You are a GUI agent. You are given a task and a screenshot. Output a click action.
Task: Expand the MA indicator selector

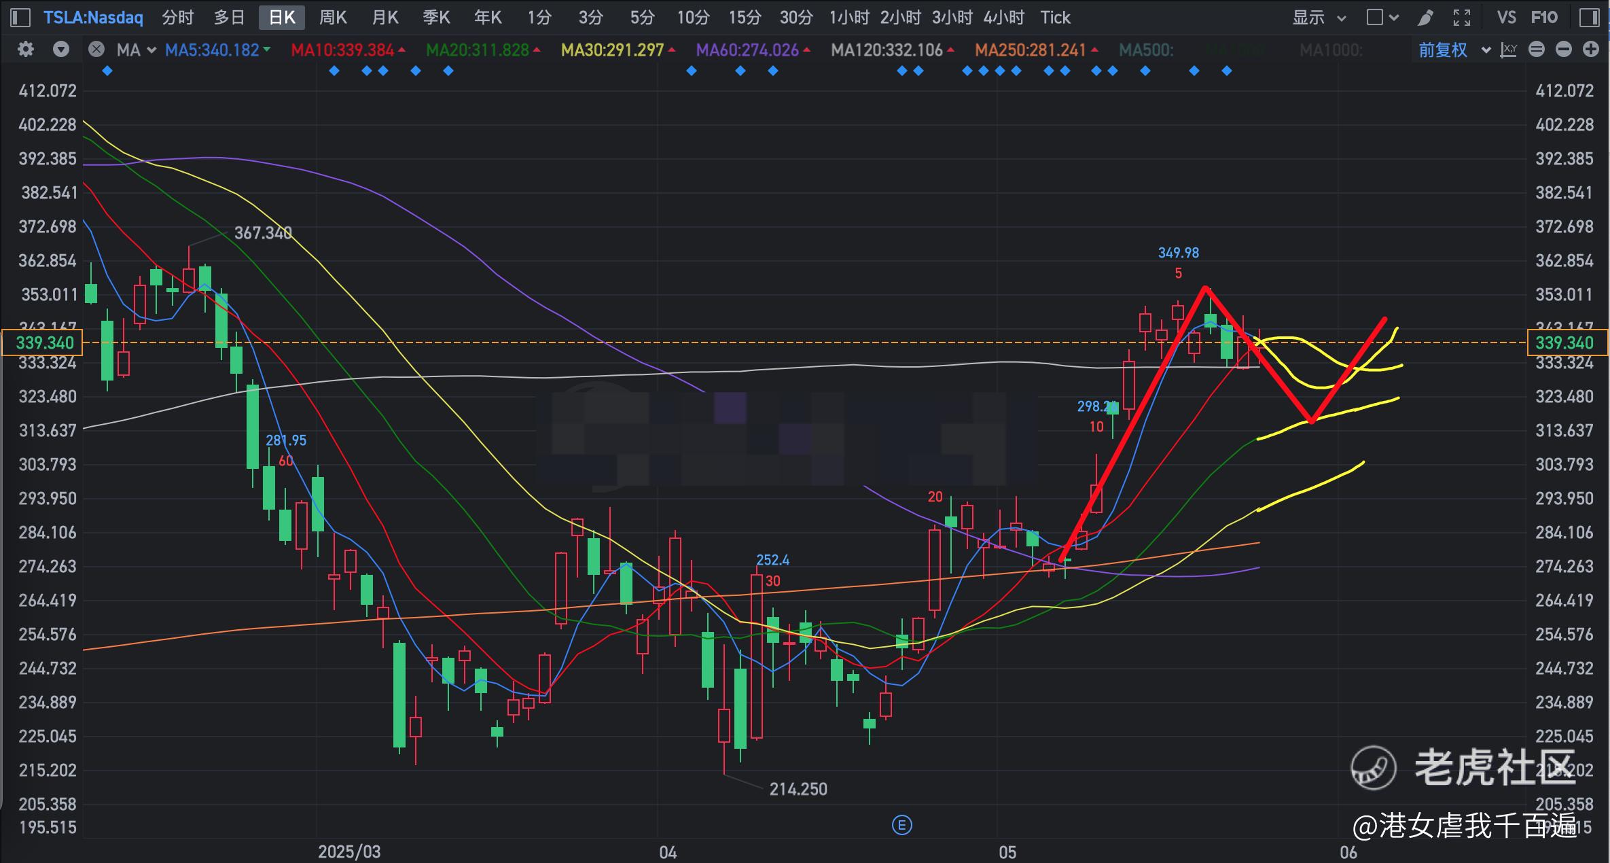coord(136,50)
